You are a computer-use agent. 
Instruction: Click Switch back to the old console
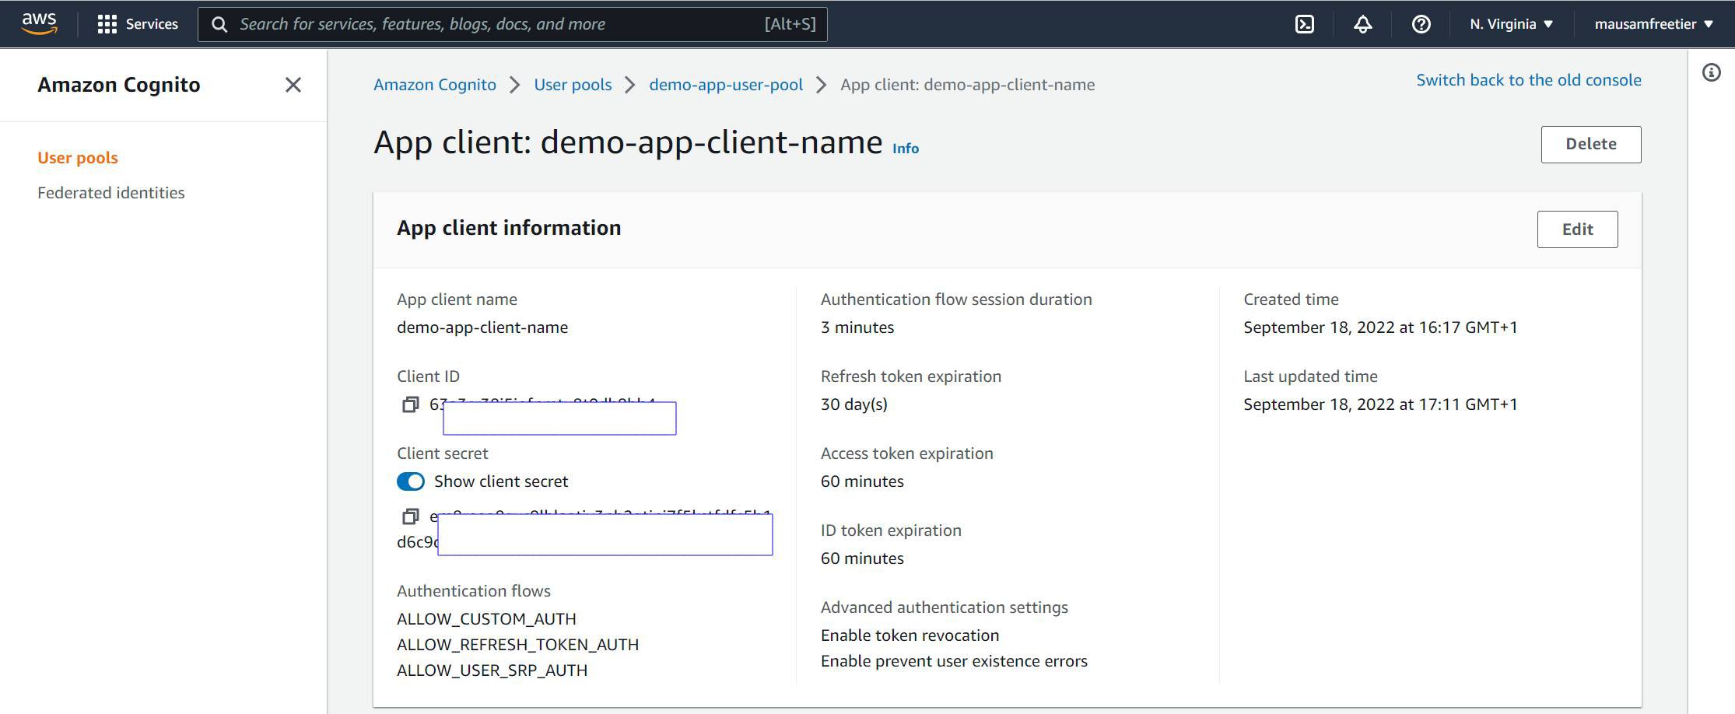tap(1528, 80)
